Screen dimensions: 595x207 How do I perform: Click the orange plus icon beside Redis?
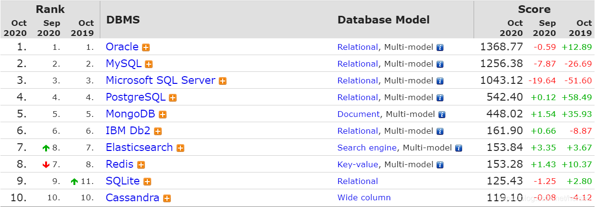click(x=141, y=165)
